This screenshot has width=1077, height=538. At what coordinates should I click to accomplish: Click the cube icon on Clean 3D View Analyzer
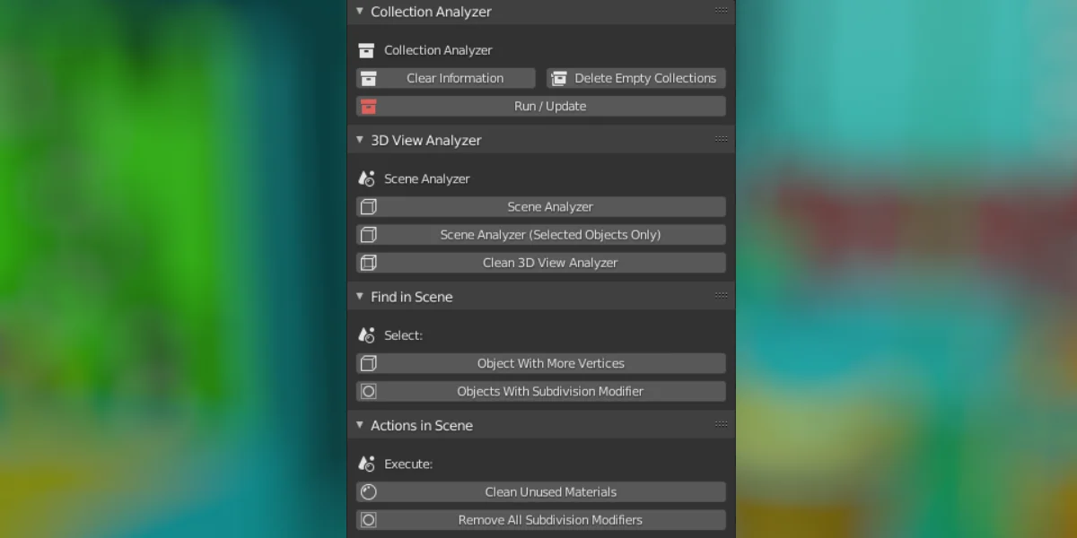(369, 262)
